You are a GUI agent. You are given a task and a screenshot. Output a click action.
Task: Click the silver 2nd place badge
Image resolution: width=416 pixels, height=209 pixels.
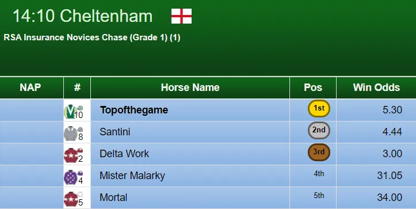[x=319, y=130]
